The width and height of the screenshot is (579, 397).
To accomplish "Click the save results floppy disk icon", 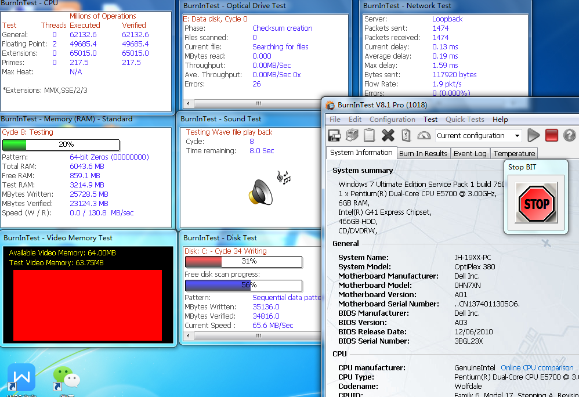I will click(x=334, y=136).
